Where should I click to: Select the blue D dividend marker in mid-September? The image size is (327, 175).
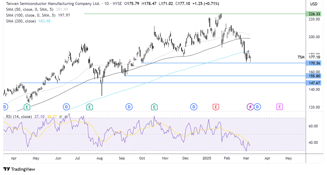129,107
